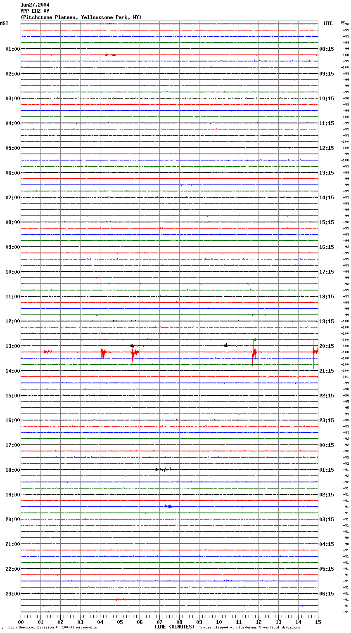Click the -101 DC offset value
This screenshot has width=351, height=633.
[346, 377]
